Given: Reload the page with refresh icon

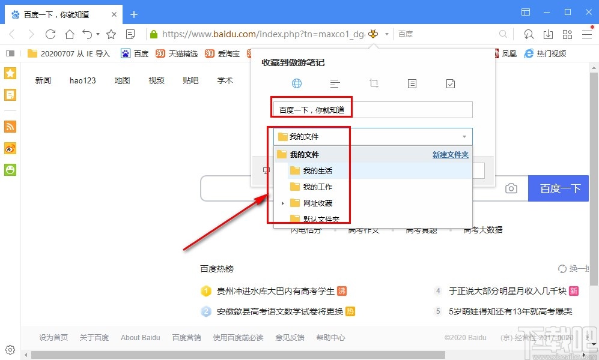Looking at the screenshot, I should tap(50, 34).
